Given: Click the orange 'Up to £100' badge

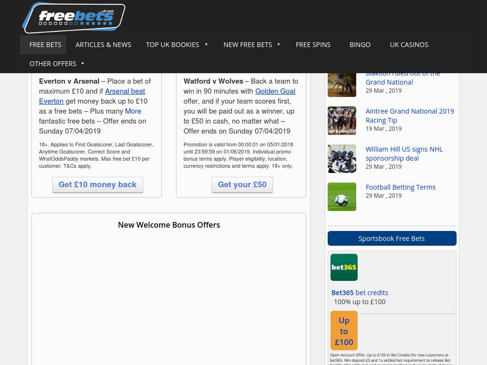Looking at the screenshot, I should (x=344, y=331).
